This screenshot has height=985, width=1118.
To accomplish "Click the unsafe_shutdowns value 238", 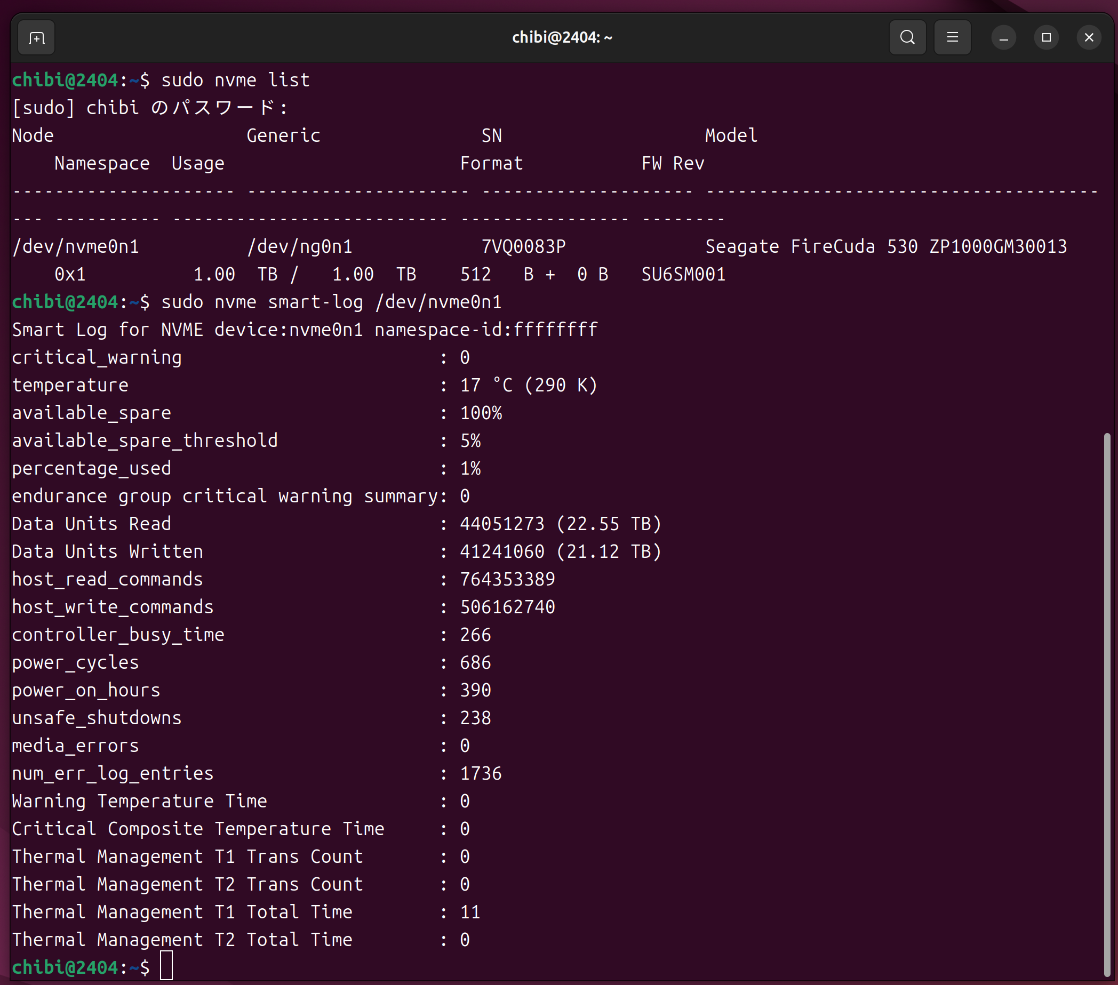I will tap(475, 718).
